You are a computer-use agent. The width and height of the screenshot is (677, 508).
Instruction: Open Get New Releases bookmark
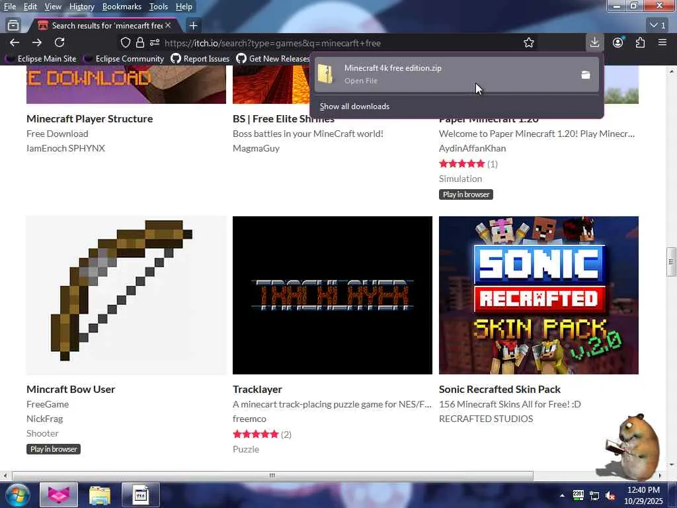(x=273, y=59)
